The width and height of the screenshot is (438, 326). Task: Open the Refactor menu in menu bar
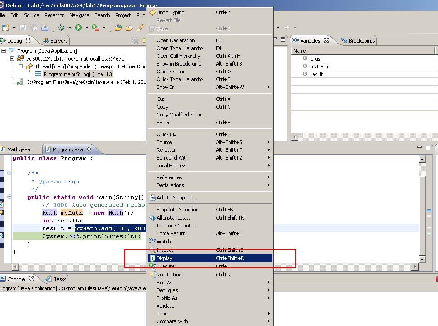54,15
